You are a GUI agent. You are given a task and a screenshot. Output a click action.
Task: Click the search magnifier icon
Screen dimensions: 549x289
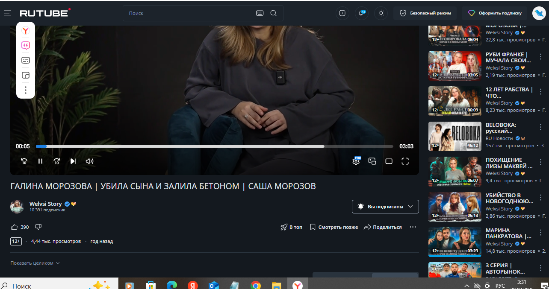point(274,13)
